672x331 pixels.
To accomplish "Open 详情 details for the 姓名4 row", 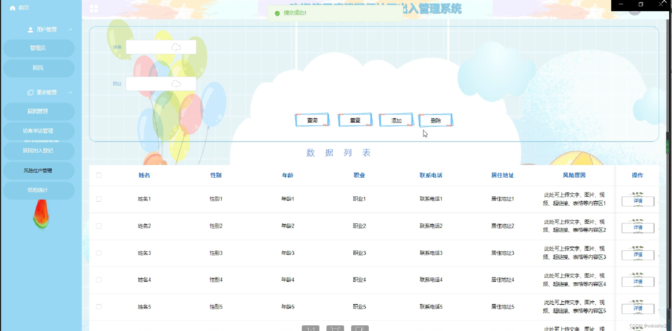I will pyautogui.click(x=638, y=282).
